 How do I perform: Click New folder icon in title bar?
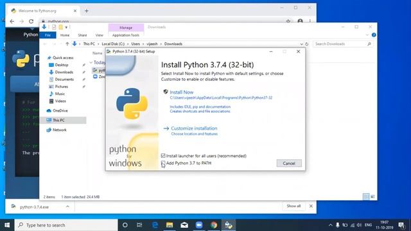61,27
